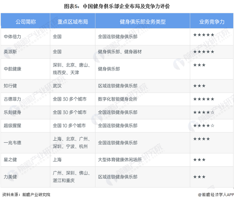Click the three-star rating for 知行健
Viewport: 234px width, 201px height.
[199, 86]
